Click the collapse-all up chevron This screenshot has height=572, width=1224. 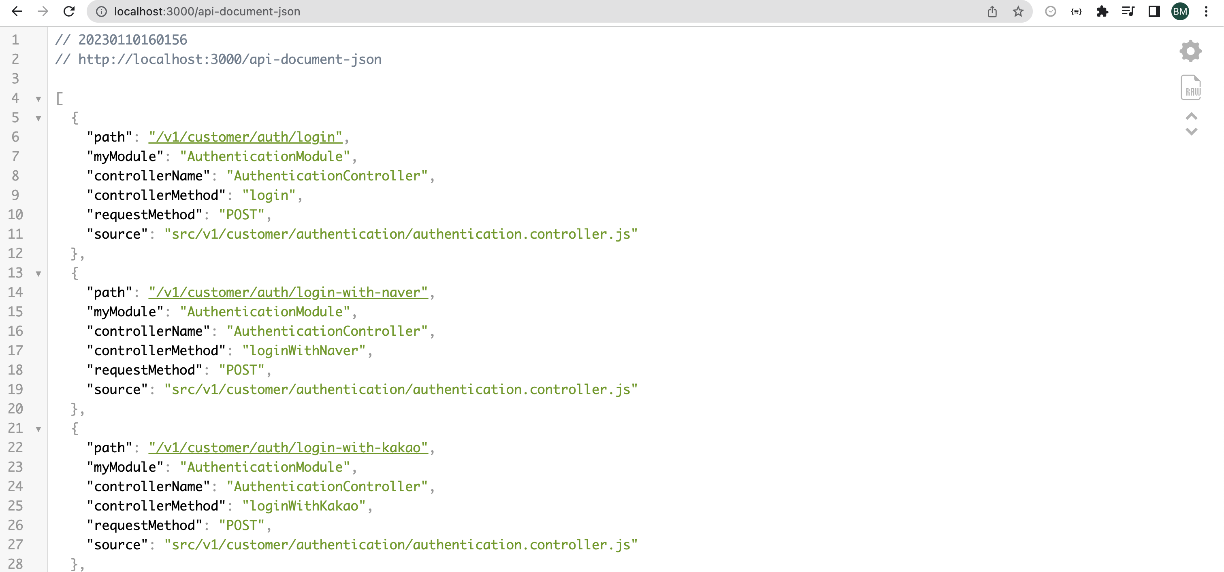[1191, 116]
